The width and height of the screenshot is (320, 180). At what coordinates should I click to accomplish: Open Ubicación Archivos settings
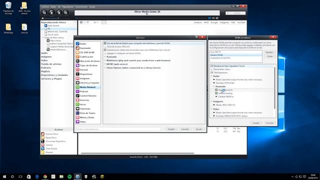88,61
